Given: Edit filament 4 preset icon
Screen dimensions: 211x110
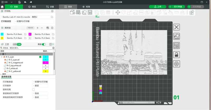Looking at the screenshot, I should [x=53, y=38].
